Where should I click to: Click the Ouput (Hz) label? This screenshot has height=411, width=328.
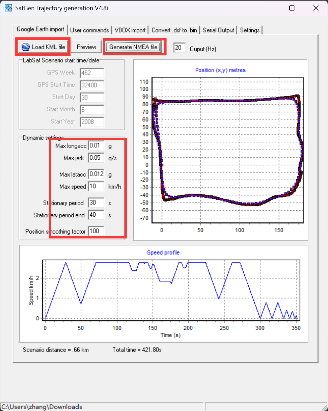(x=202, y=49)
